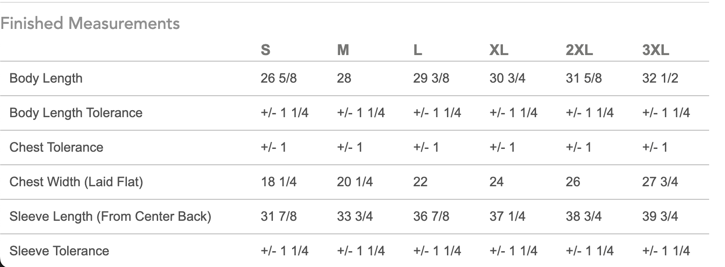725x267 pixels.
Task: Click the Sleeve Length (From Center Back) label
Action: pos(110,216)
